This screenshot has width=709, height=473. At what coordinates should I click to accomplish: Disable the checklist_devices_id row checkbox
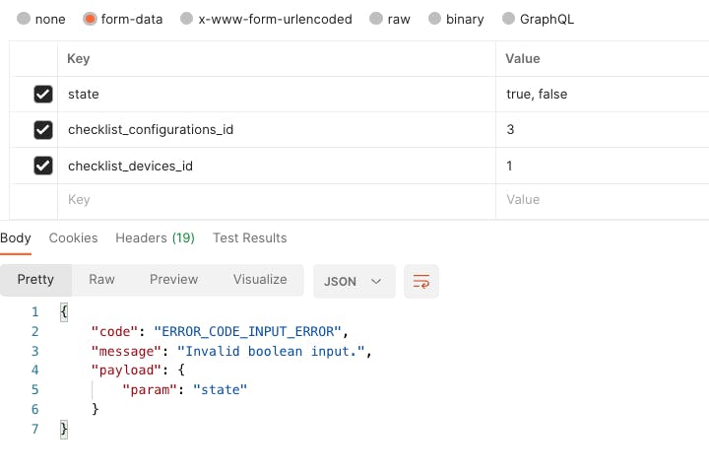point(42,166)
